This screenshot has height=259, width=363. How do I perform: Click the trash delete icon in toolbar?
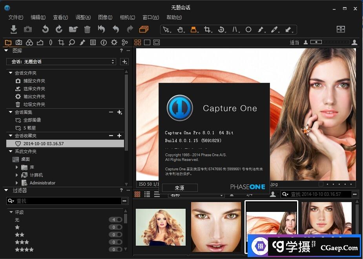[x=87, y=29]
